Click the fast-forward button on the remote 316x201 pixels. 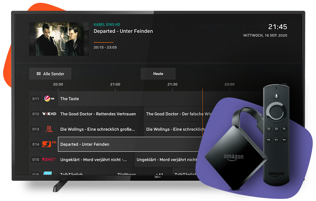point(284,140)
